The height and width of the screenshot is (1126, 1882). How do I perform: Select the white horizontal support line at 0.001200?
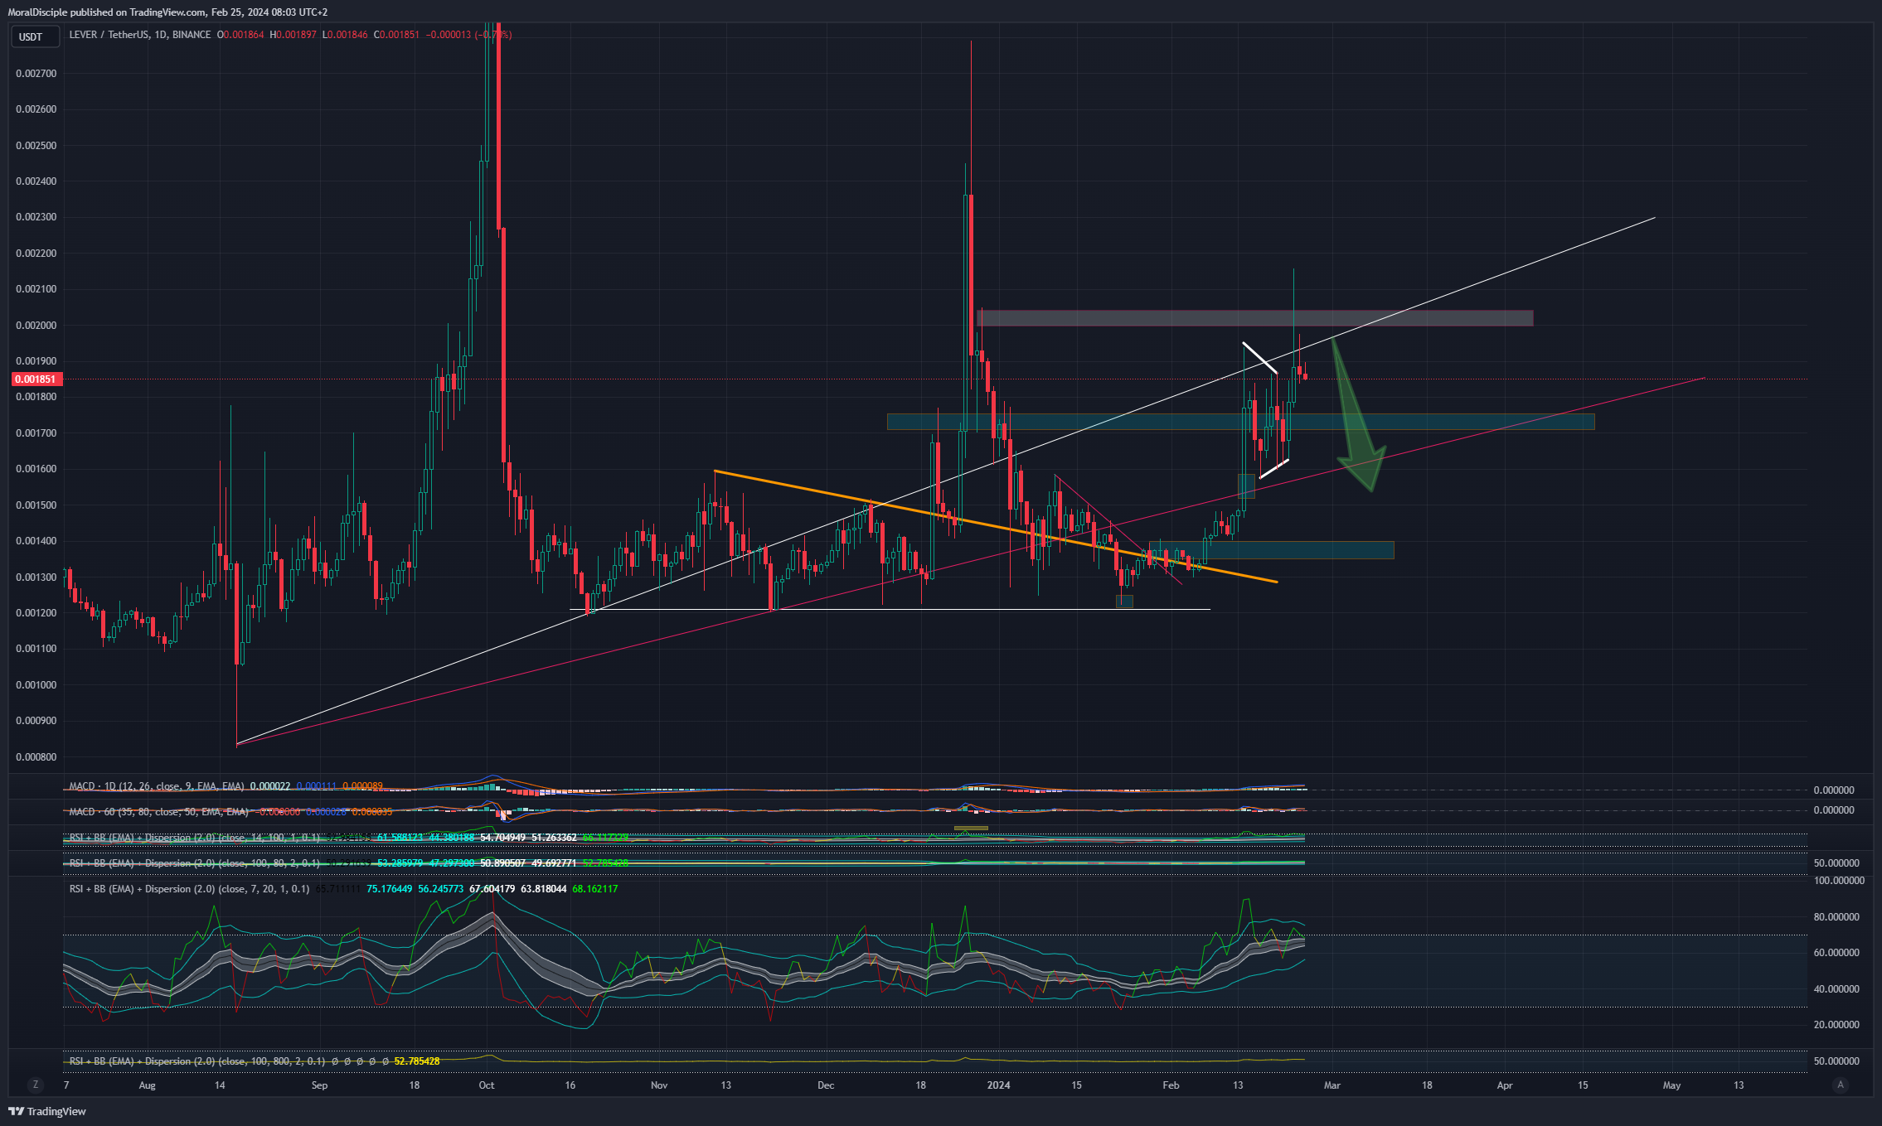pos(890,610)
